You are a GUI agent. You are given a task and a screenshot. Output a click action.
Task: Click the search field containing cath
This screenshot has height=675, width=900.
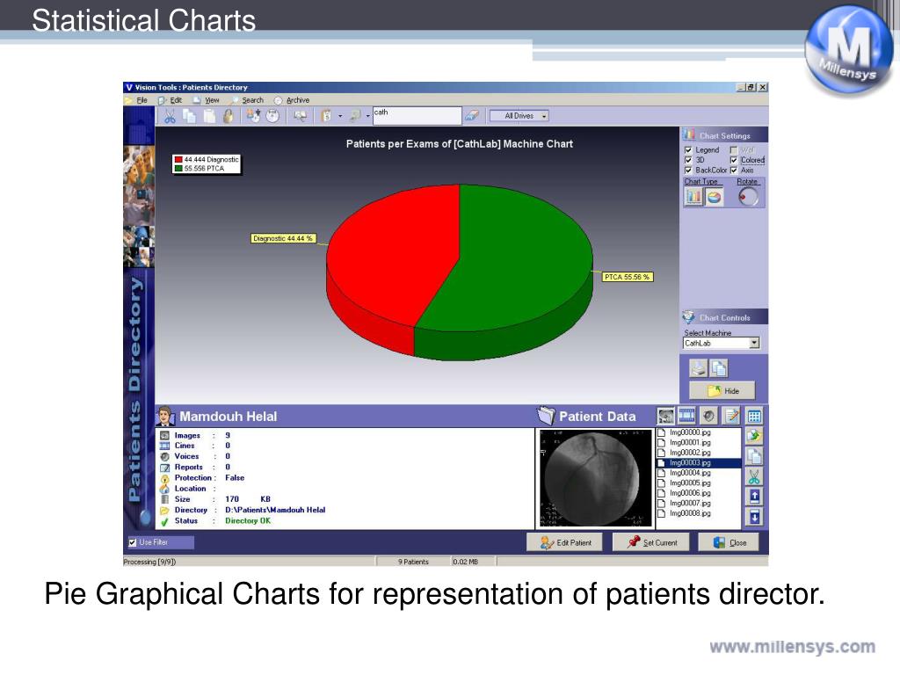(x=417, y=115)
